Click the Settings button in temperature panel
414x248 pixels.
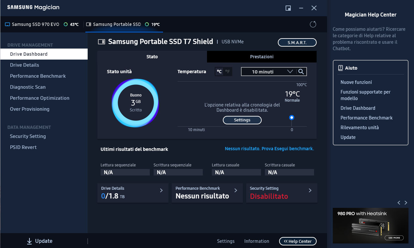pos(242,120)
